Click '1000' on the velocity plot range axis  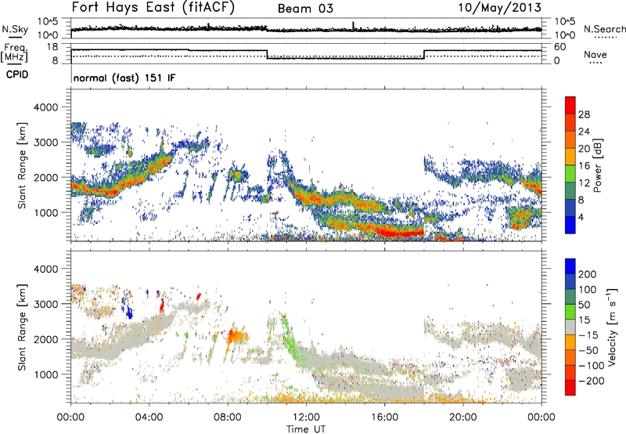46,374
